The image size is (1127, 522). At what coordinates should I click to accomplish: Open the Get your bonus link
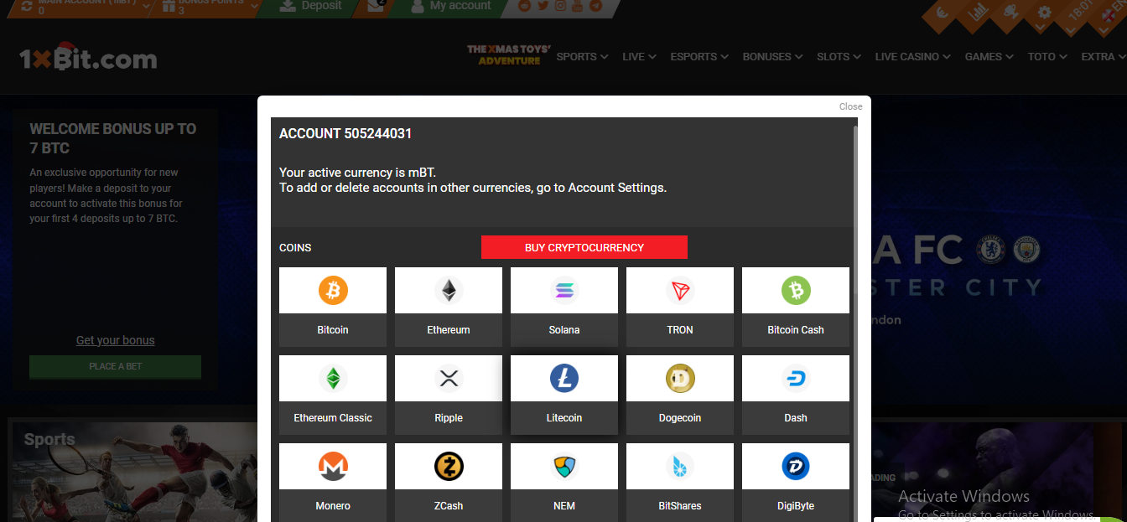click(x=115, y=339)
